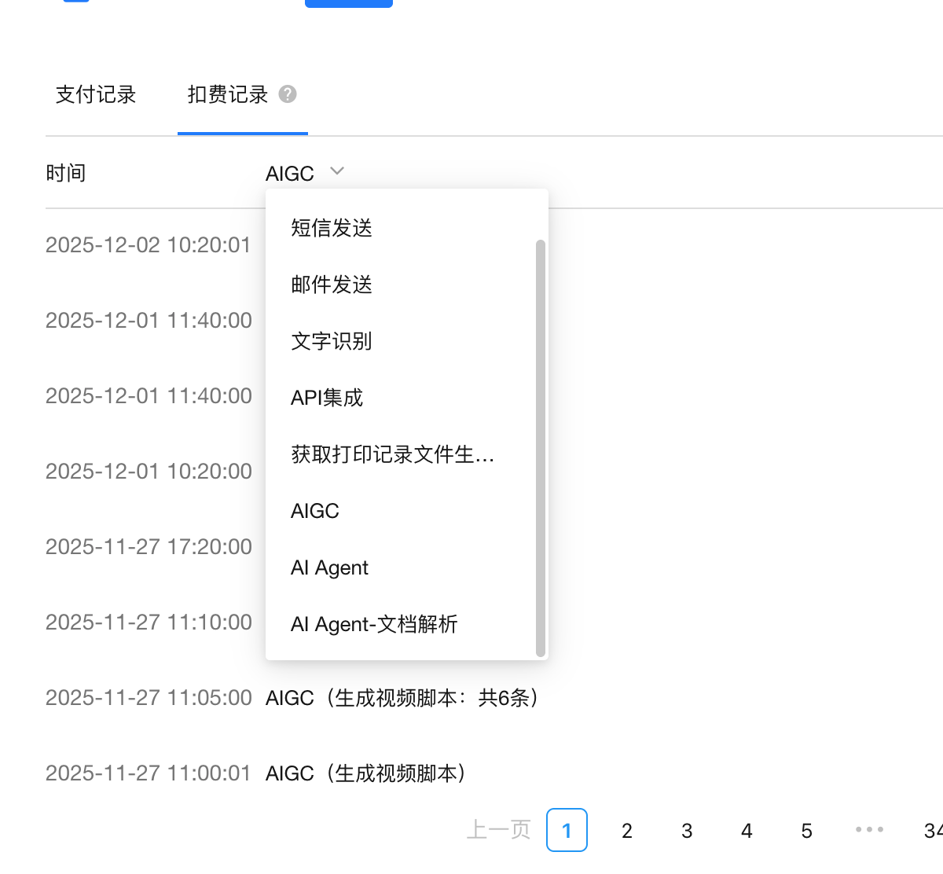The height and width of the screenshot is (874, 943).
Task: Click the dropdown list scrollbar
Action: pyautogui.click(x=540, y=446)
